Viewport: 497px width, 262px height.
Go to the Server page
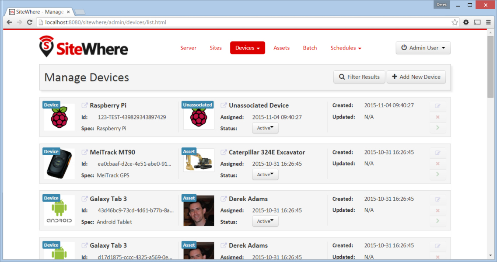point(188,48)
